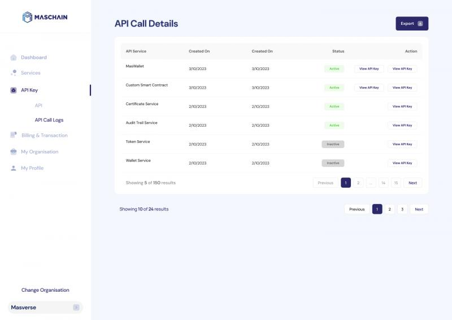Image resolution: width=452 pixels, height=320 pixels.
Task: Click Active status badge for MasWallet
Action: click(334, 69)
